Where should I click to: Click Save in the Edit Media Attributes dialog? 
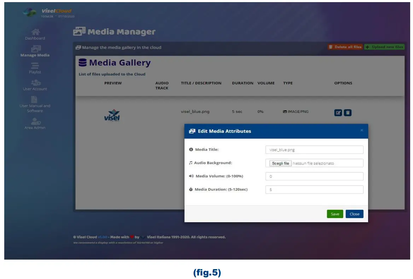coord(335,214)
